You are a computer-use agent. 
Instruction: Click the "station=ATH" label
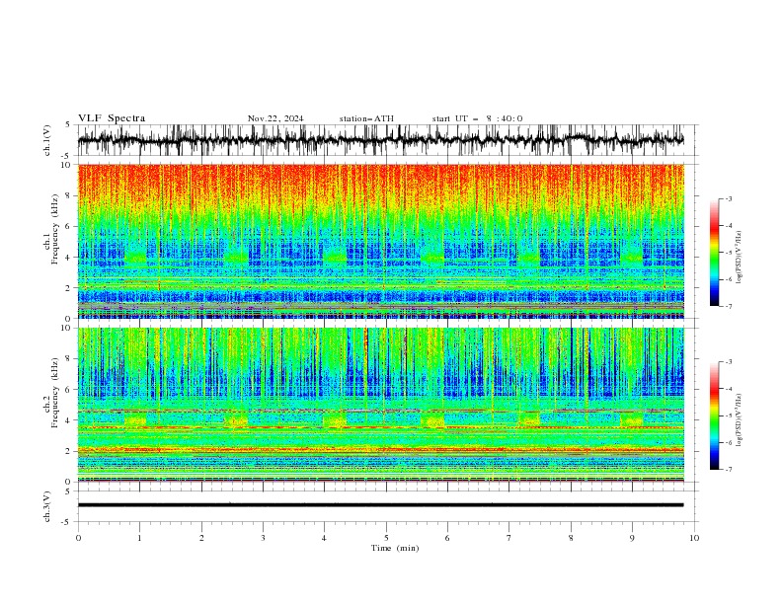(x=366, y=118)
